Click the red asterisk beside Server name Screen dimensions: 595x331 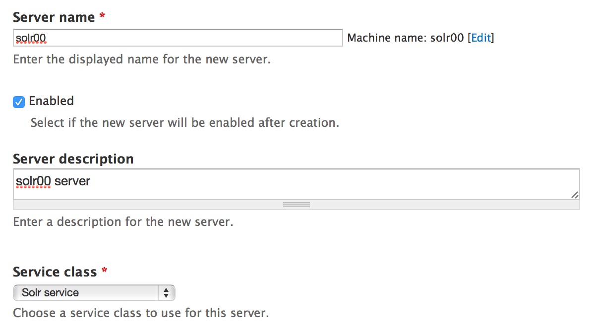[x=102, y=16]
